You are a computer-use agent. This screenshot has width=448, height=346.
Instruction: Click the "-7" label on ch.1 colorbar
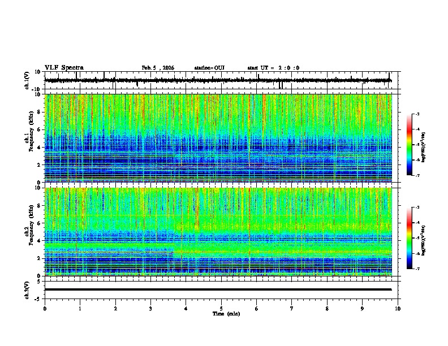tap(417, 175)
